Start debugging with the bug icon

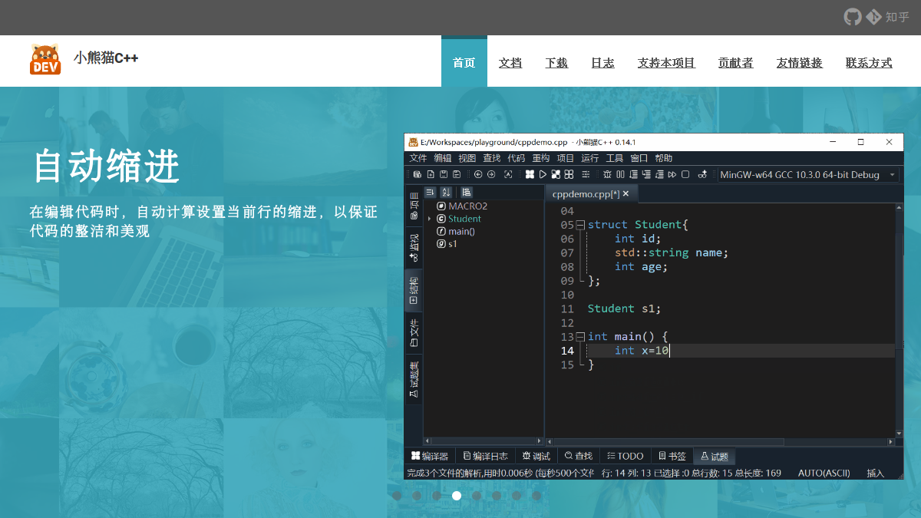(x=608, y=174)
